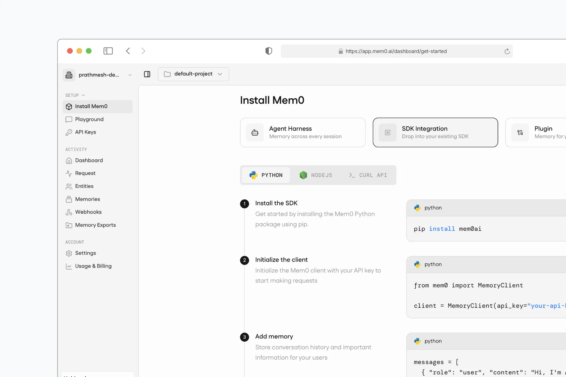Open Install Mem0 in the sidebar

pos(98,106)
